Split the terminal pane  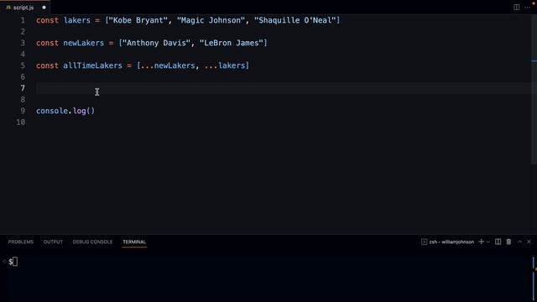coord(498,242)
